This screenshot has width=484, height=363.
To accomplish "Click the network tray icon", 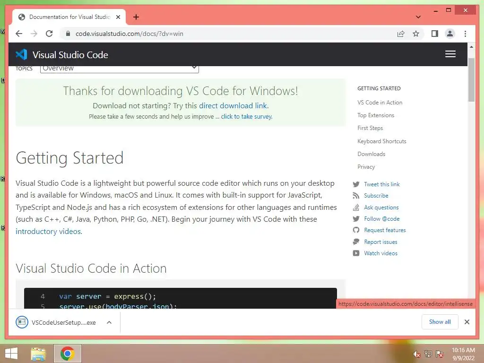I will [x=428, y=354].
